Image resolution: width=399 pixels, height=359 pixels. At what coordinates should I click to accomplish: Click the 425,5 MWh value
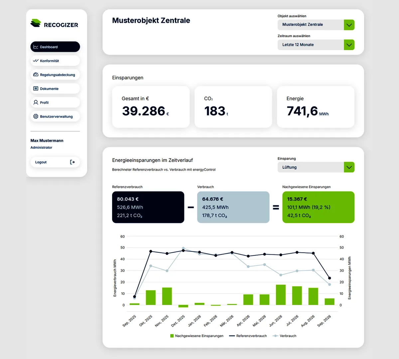[215, 207]
